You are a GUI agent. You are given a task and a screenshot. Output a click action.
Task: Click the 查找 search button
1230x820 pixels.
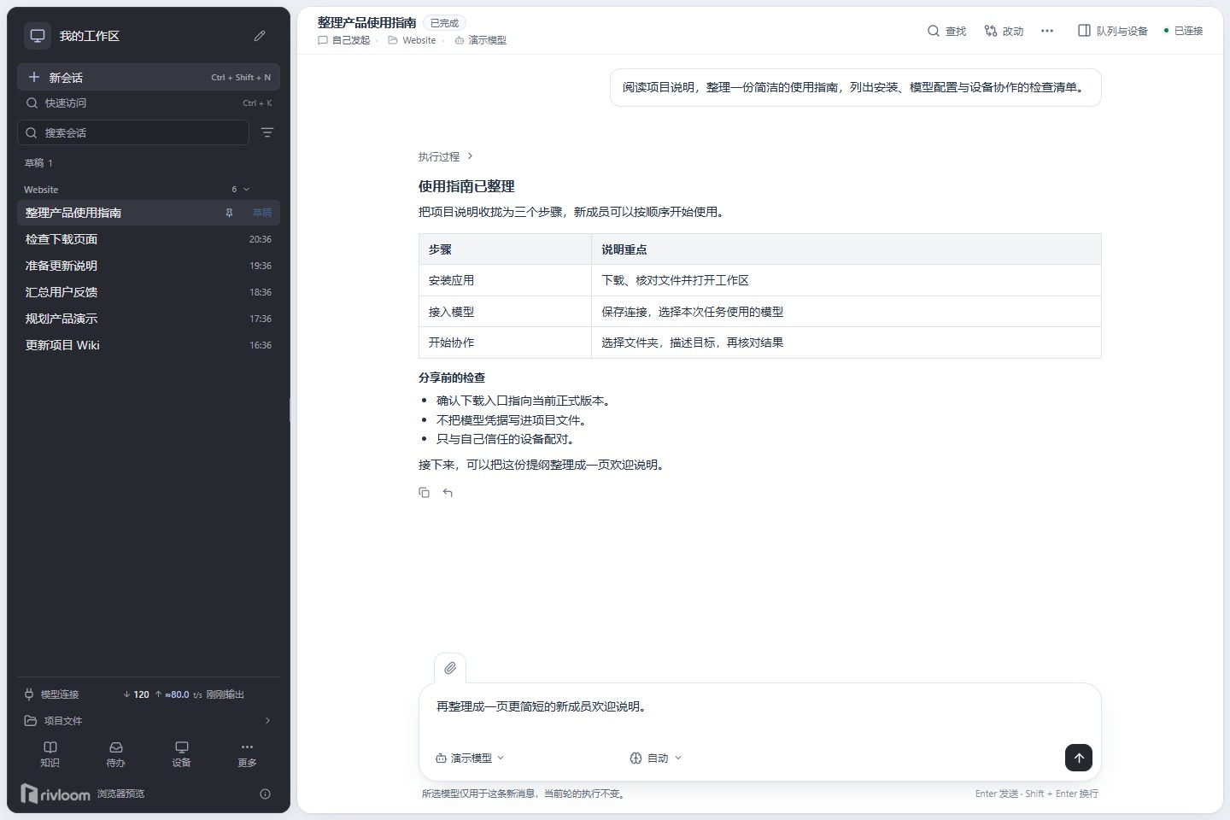pos(946,31)
